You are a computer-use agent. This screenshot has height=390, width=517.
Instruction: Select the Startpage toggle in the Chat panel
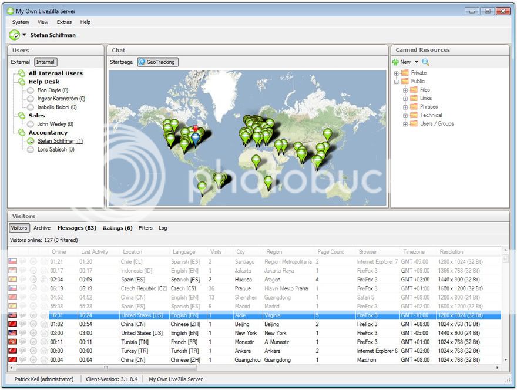click(x=122, y=62)
